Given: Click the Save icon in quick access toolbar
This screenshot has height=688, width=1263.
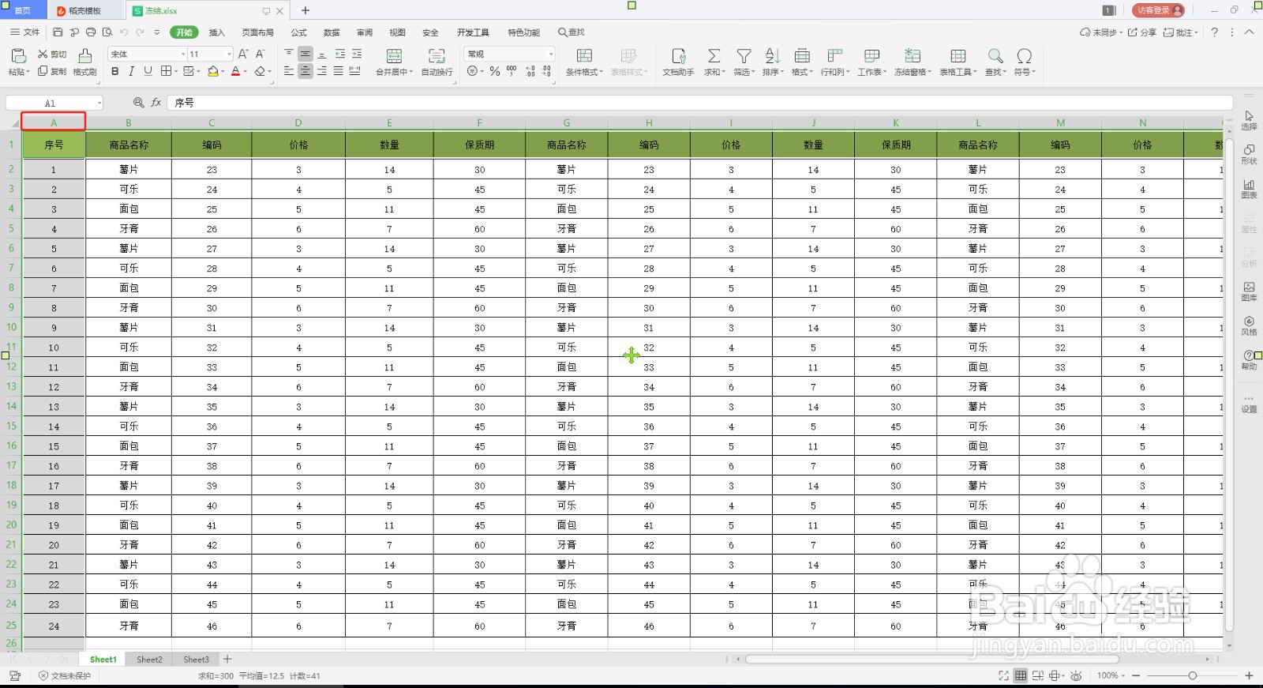Looking at the screenshot, I should (x=58, y=32).
